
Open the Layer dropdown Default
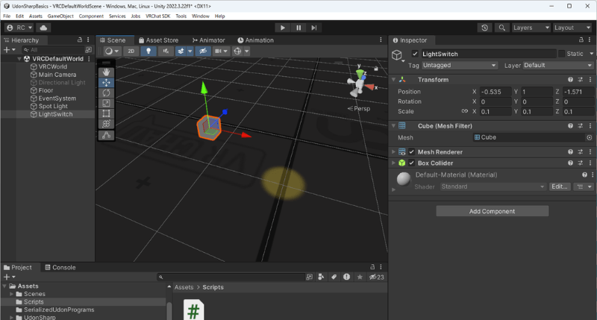(558, 66)
